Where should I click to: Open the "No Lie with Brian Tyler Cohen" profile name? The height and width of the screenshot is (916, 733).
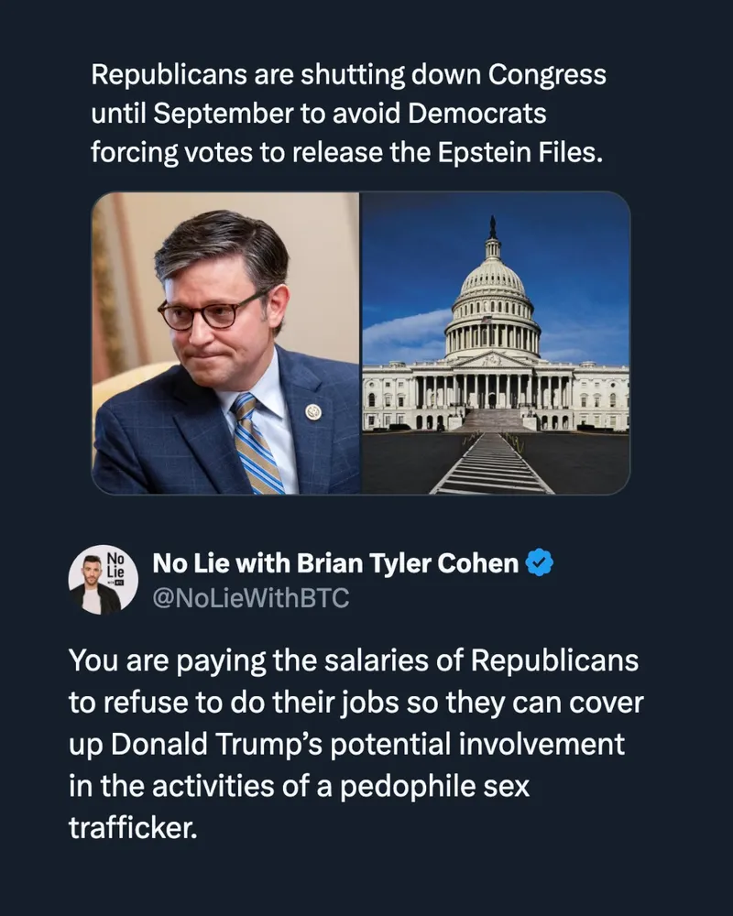coord(334,562)
